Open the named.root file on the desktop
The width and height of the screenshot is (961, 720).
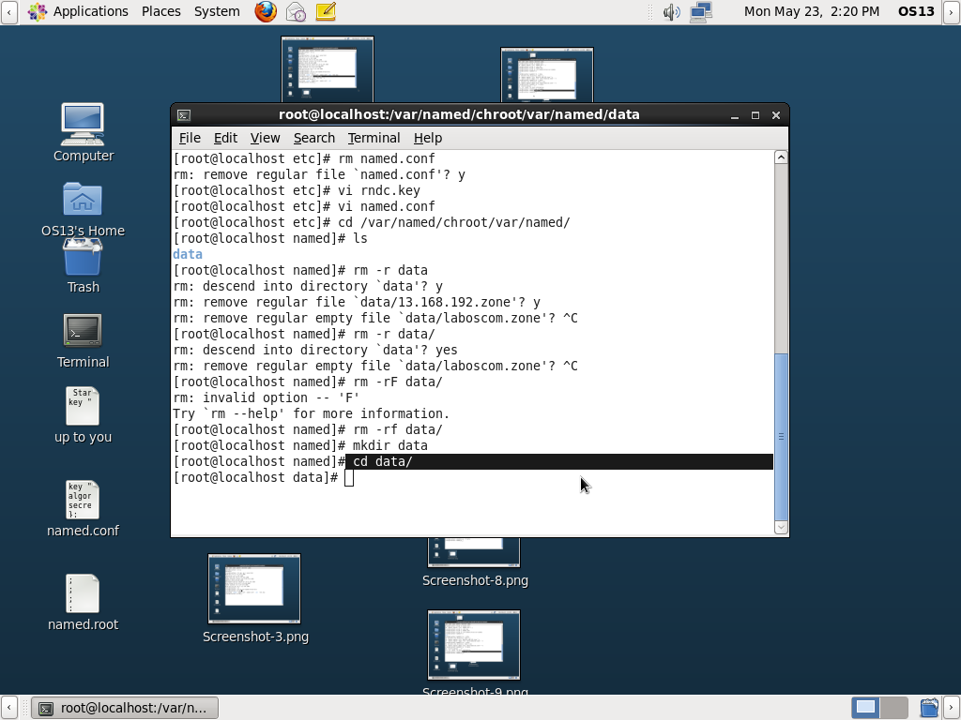[x=83, y=593]
